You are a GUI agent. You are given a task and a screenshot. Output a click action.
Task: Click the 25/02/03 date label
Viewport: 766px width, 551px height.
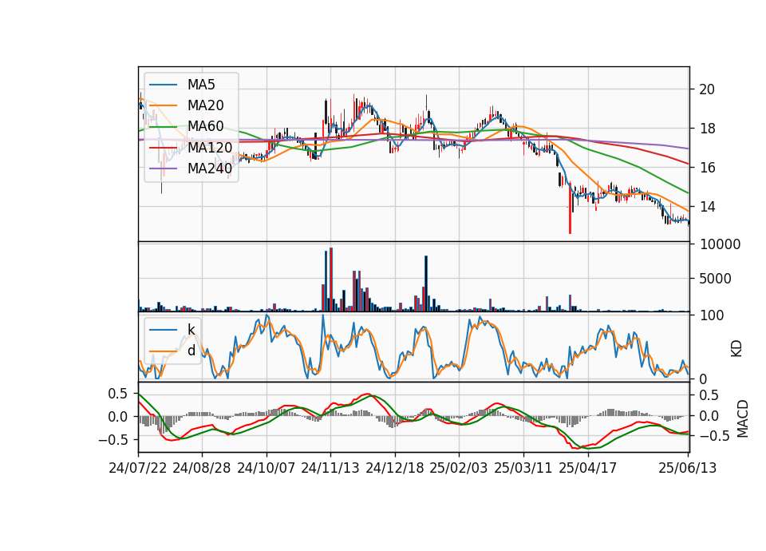(x=459, y=468)
